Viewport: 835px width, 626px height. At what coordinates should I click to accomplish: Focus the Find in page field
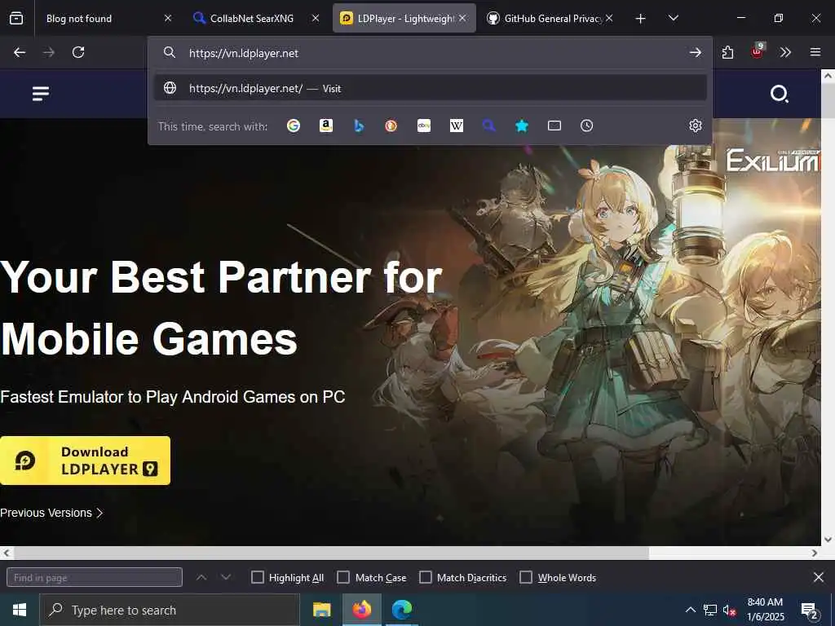95,577
